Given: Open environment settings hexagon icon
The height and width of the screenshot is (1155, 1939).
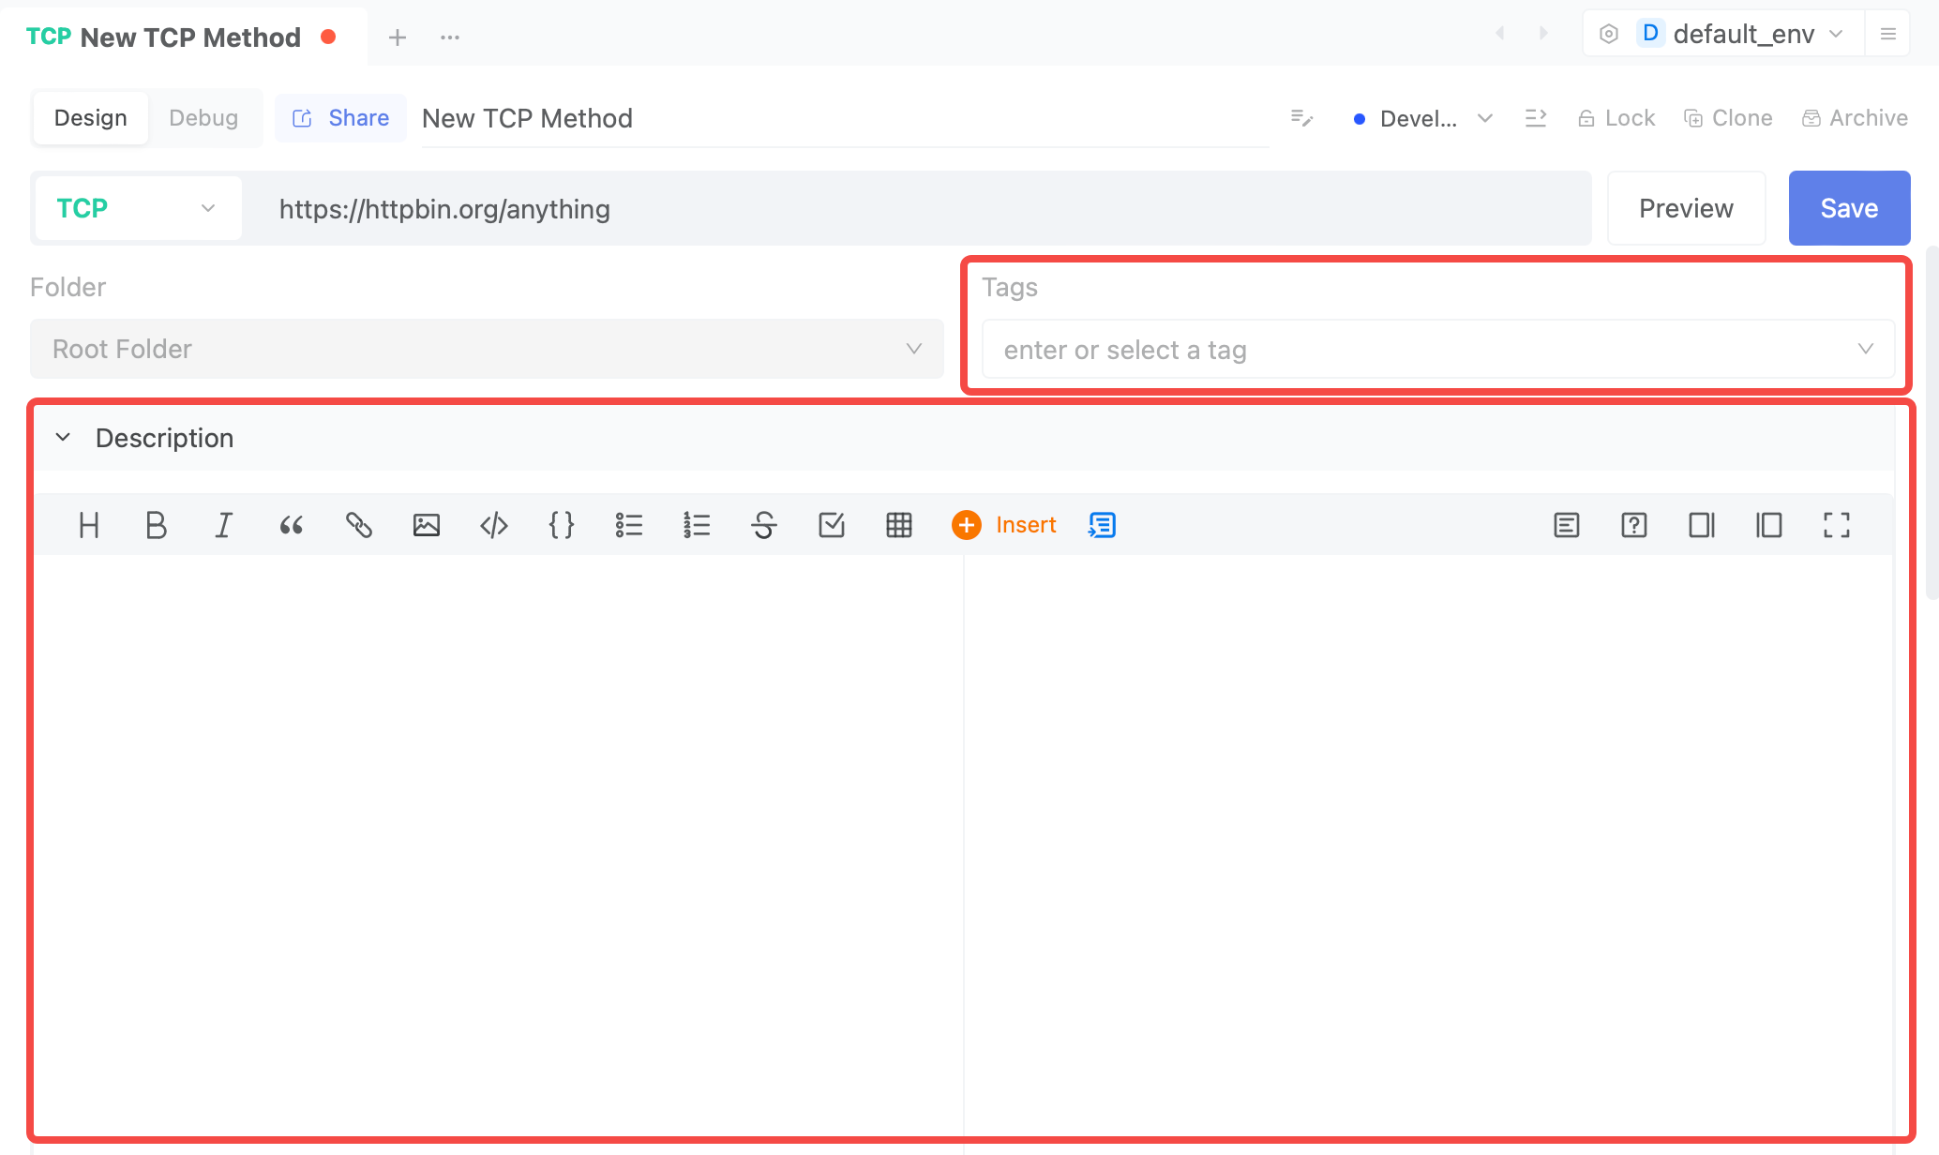Looking at the screenshot, I should pyautogui.click(x=1609, y=35).
